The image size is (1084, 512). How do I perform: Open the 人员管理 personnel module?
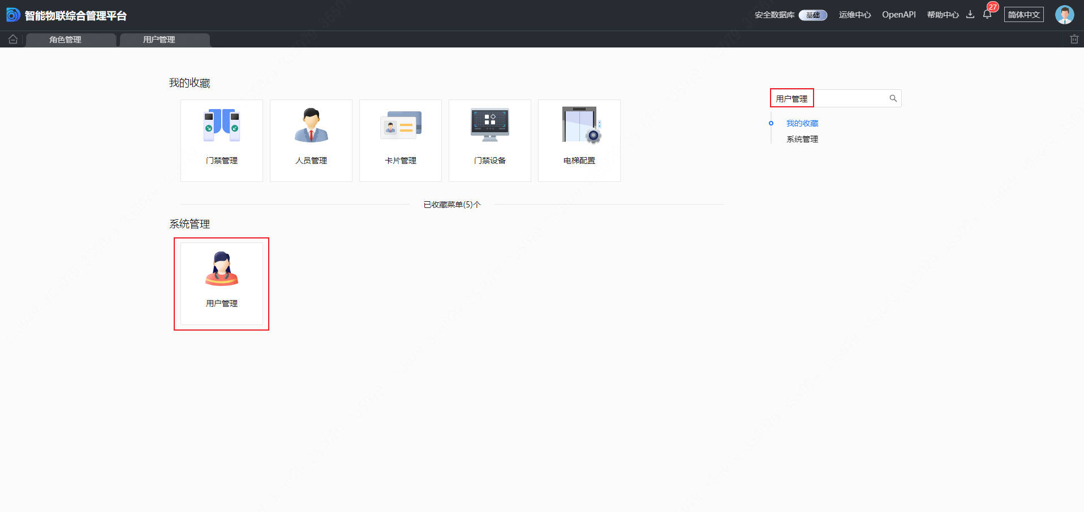click(311, 141)
